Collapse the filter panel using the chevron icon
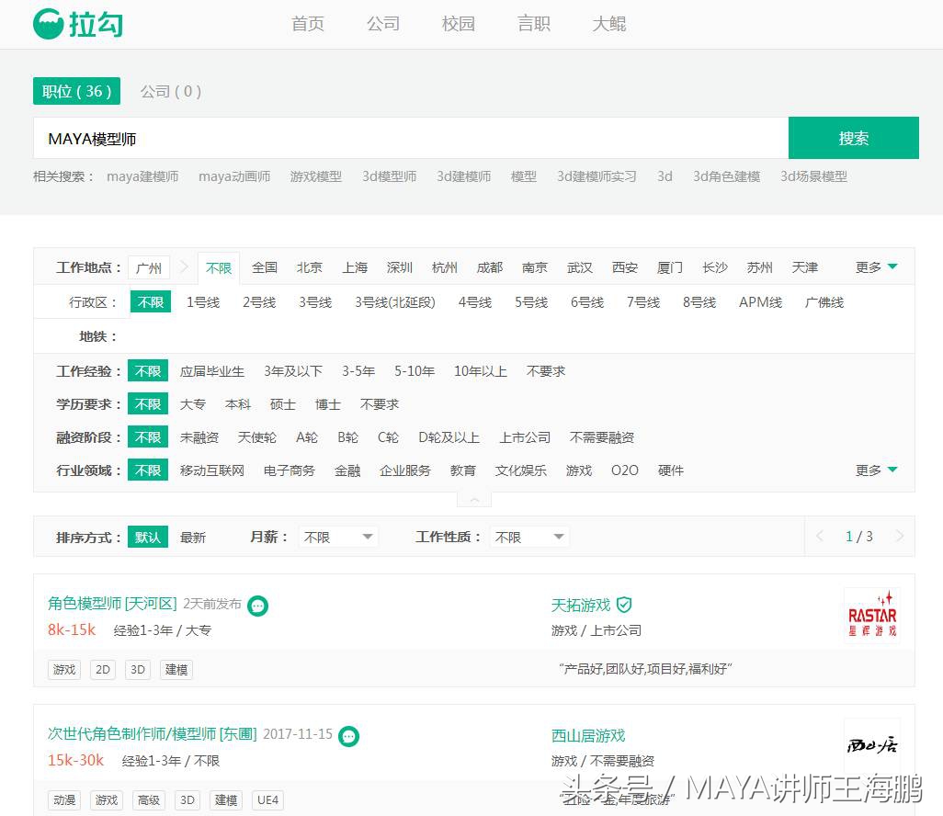The height and width of the screenshot is (816, 943). click(473, 498)
